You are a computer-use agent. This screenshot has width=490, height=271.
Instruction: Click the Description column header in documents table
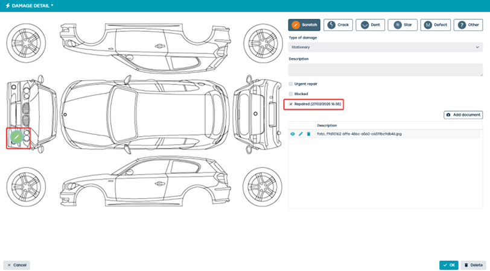[x=327, y=125]
